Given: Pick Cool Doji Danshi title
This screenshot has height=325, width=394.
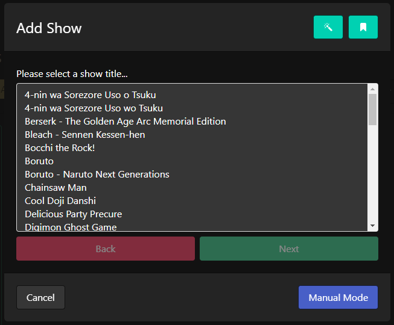Looking at the screenshot, I should (192, 201).
